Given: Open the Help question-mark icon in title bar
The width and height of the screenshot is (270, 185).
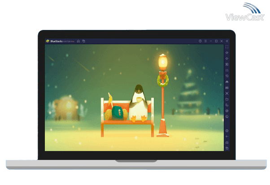Looking at the screenshot, I should [200, 41].
